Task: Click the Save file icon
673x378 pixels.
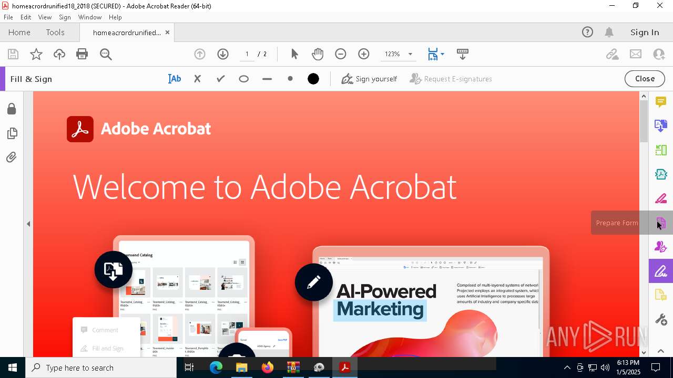Action: (13, 54)
